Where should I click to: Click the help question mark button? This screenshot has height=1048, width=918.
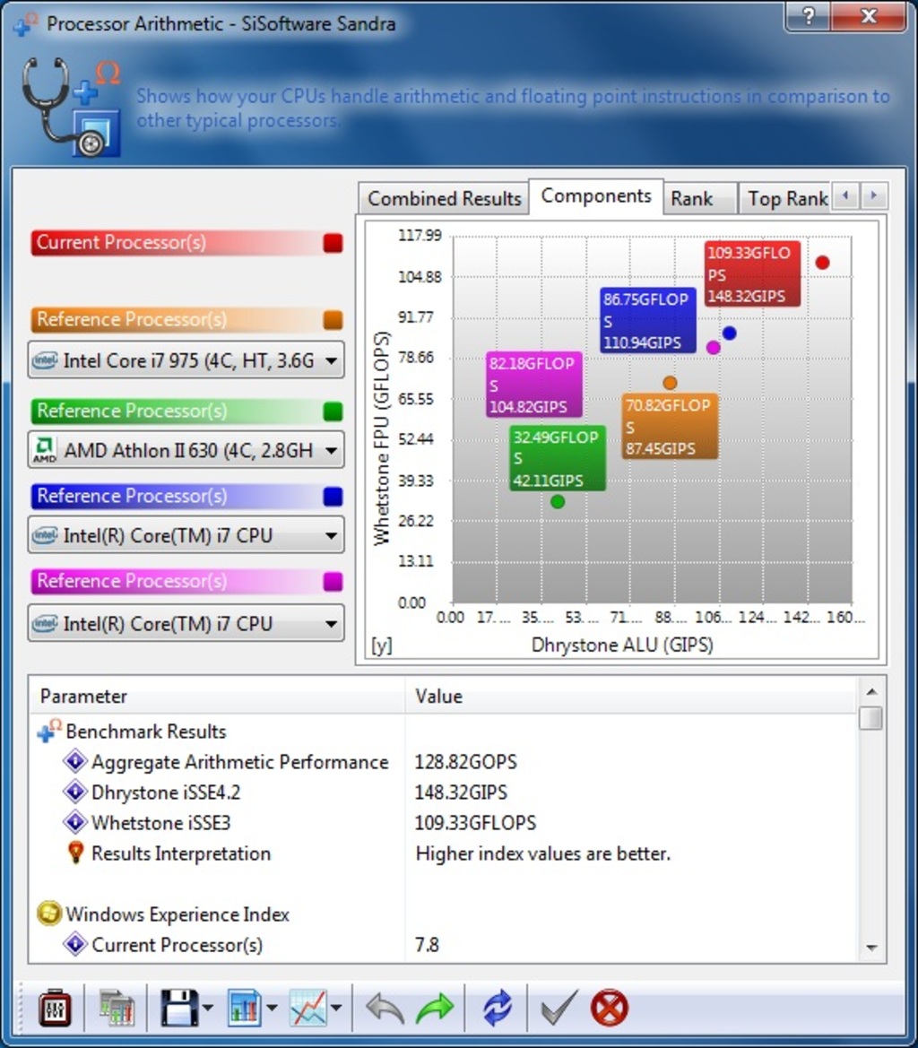click(809, 16)
